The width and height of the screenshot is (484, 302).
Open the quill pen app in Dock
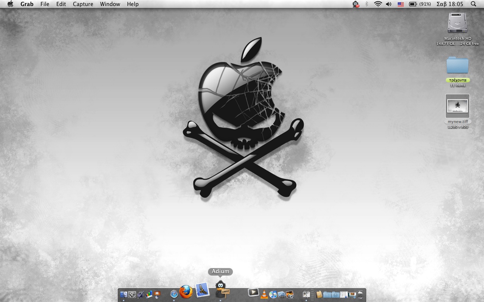140,294
